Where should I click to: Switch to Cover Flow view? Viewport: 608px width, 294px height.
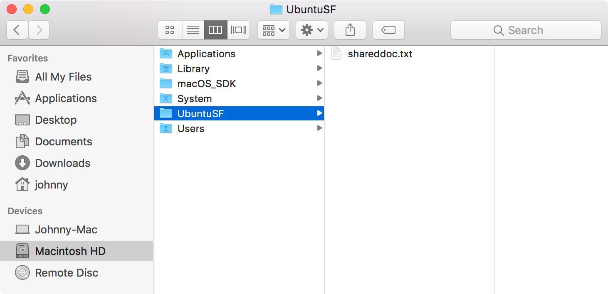click(x=239, y=30)
